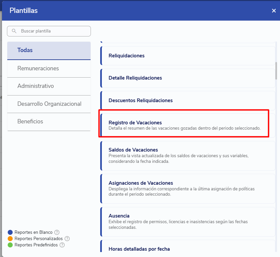The width and height of the screenshot is (280, 257).
Task: Click the Reportes Personalizados legend label
Action: (38, 239)
